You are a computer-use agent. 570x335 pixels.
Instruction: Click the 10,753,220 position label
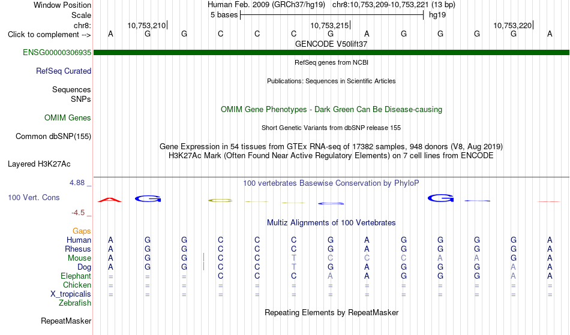(512, 25)
